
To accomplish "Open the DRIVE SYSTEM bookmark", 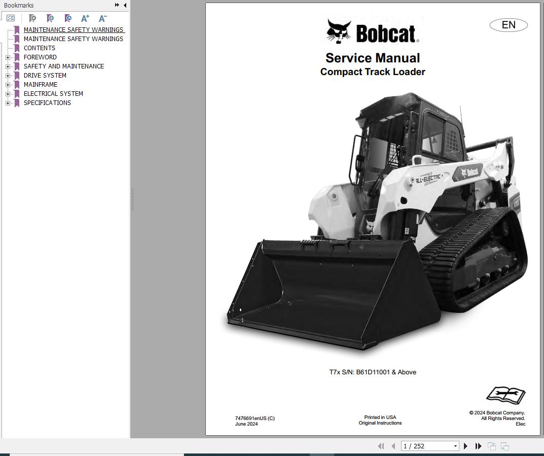I will tap(45, 75).
